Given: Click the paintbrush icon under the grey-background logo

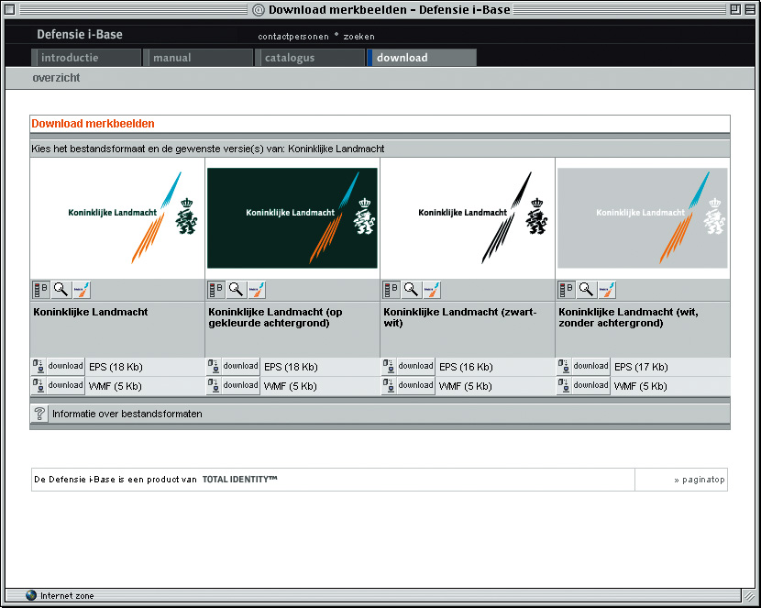Looking at the screenshot, I should [x=607, y=290].
